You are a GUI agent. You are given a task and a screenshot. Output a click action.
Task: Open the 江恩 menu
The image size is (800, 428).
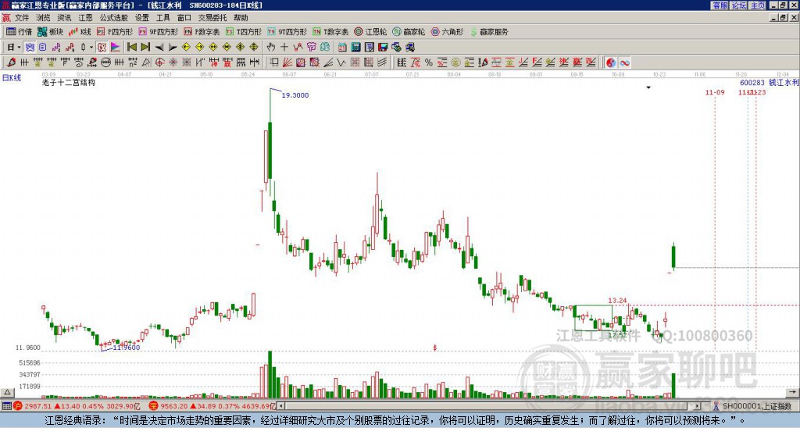tap(85, 18)
